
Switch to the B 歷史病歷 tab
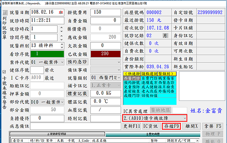point(153,134)
